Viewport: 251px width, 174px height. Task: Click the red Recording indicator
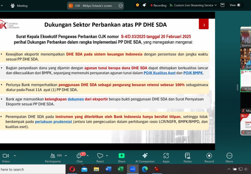coord(158,6)
